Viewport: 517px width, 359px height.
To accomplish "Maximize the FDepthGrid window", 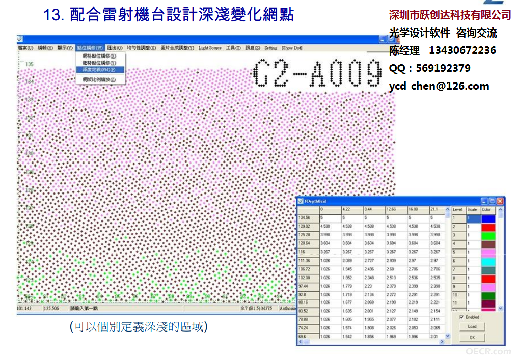I will [x=492, y=201].
